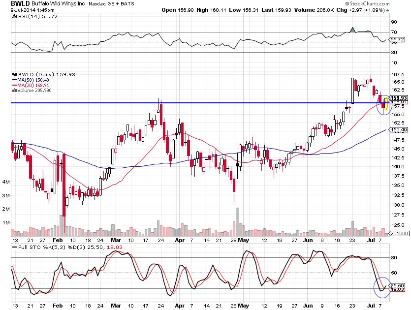
Task: Click the 165.0 price axis label
Action: tap(398, 82)
